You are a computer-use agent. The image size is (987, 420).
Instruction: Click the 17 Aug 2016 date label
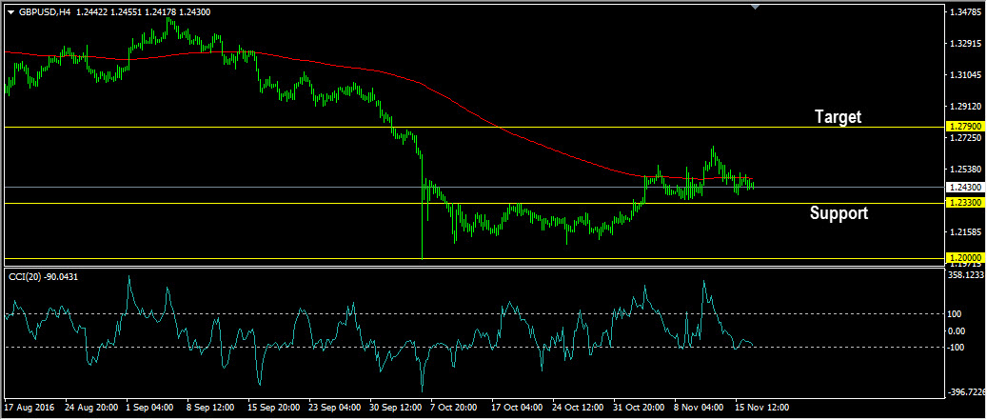[30, 408]
